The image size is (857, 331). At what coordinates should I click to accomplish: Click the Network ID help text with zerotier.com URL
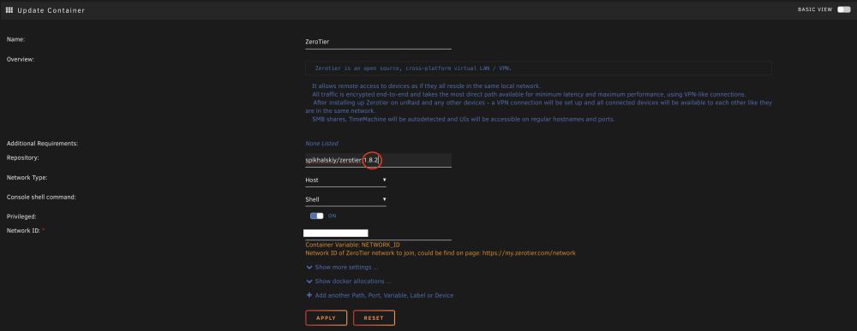click(x=440, y=253)
